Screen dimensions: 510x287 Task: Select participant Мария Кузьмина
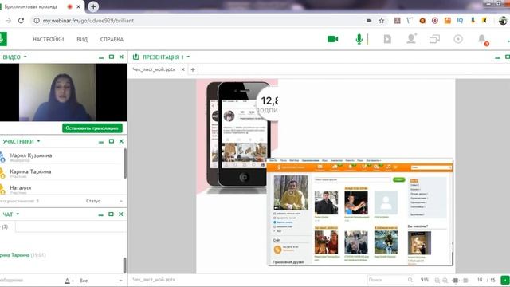(30, 155)
